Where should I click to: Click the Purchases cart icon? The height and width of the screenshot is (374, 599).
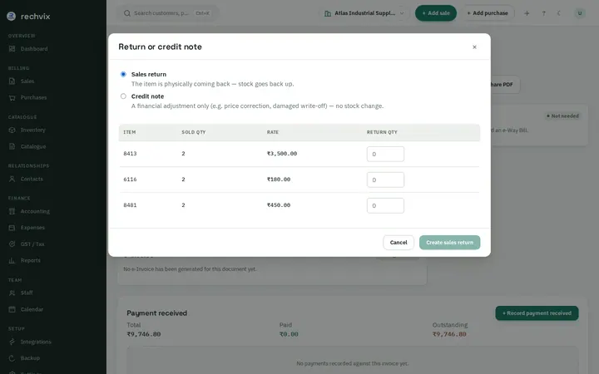12,98
